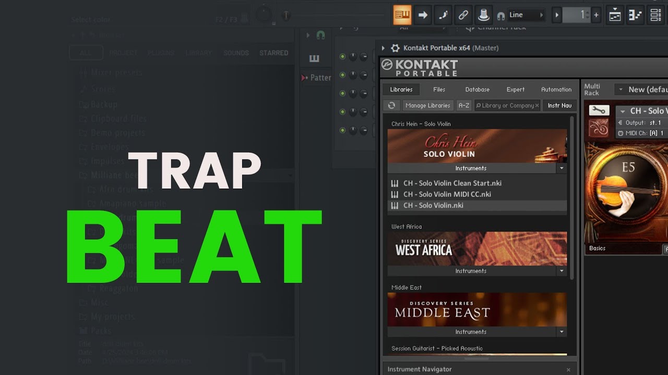Click Instruments bar under West Africa

pos(471,271)
